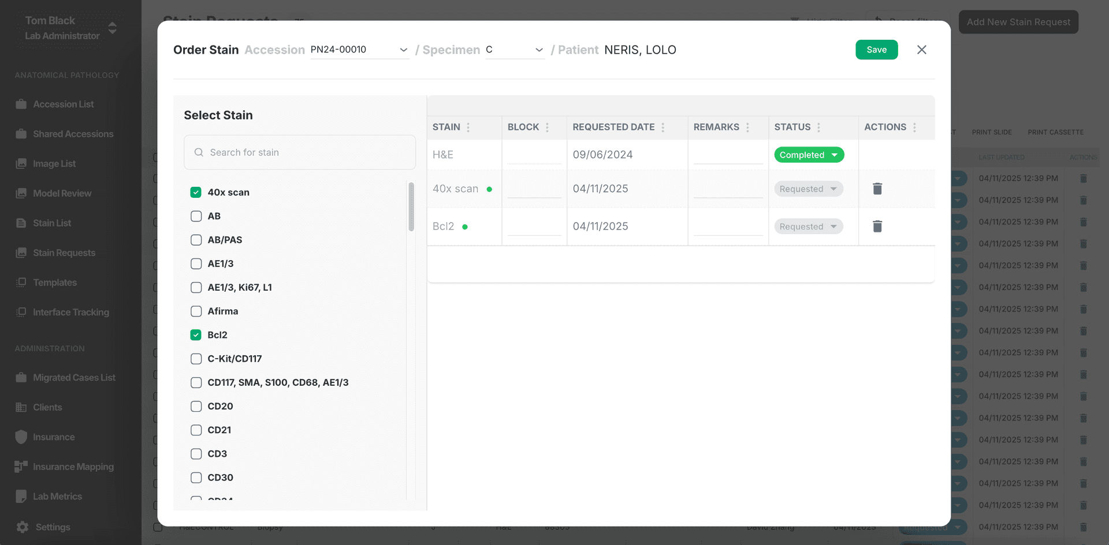The image size is (1109, 545).
Task: Save the stain order
Action: click(876, 50)
